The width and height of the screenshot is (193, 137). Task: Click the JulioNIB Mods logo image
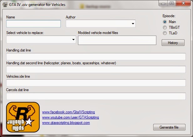[x=23, y=117]
